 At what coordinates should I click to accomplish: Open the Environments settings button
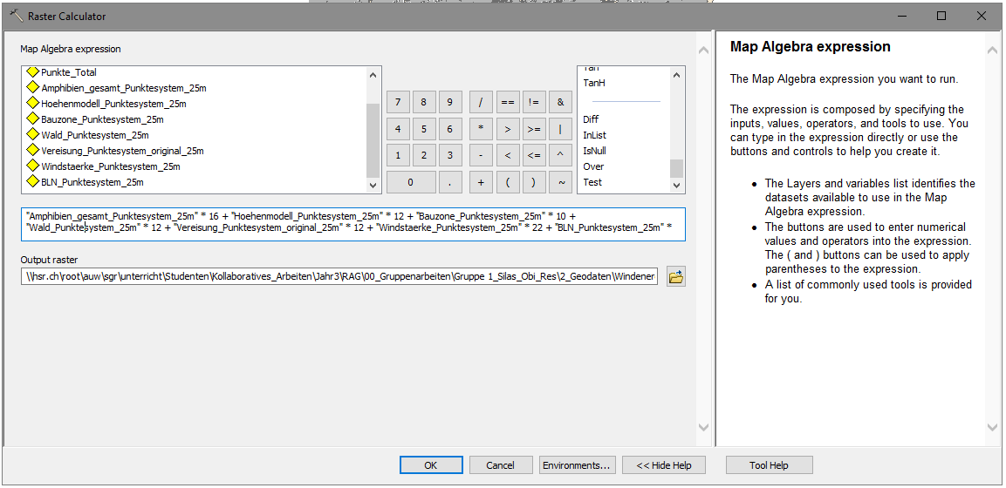coord(578,465)
